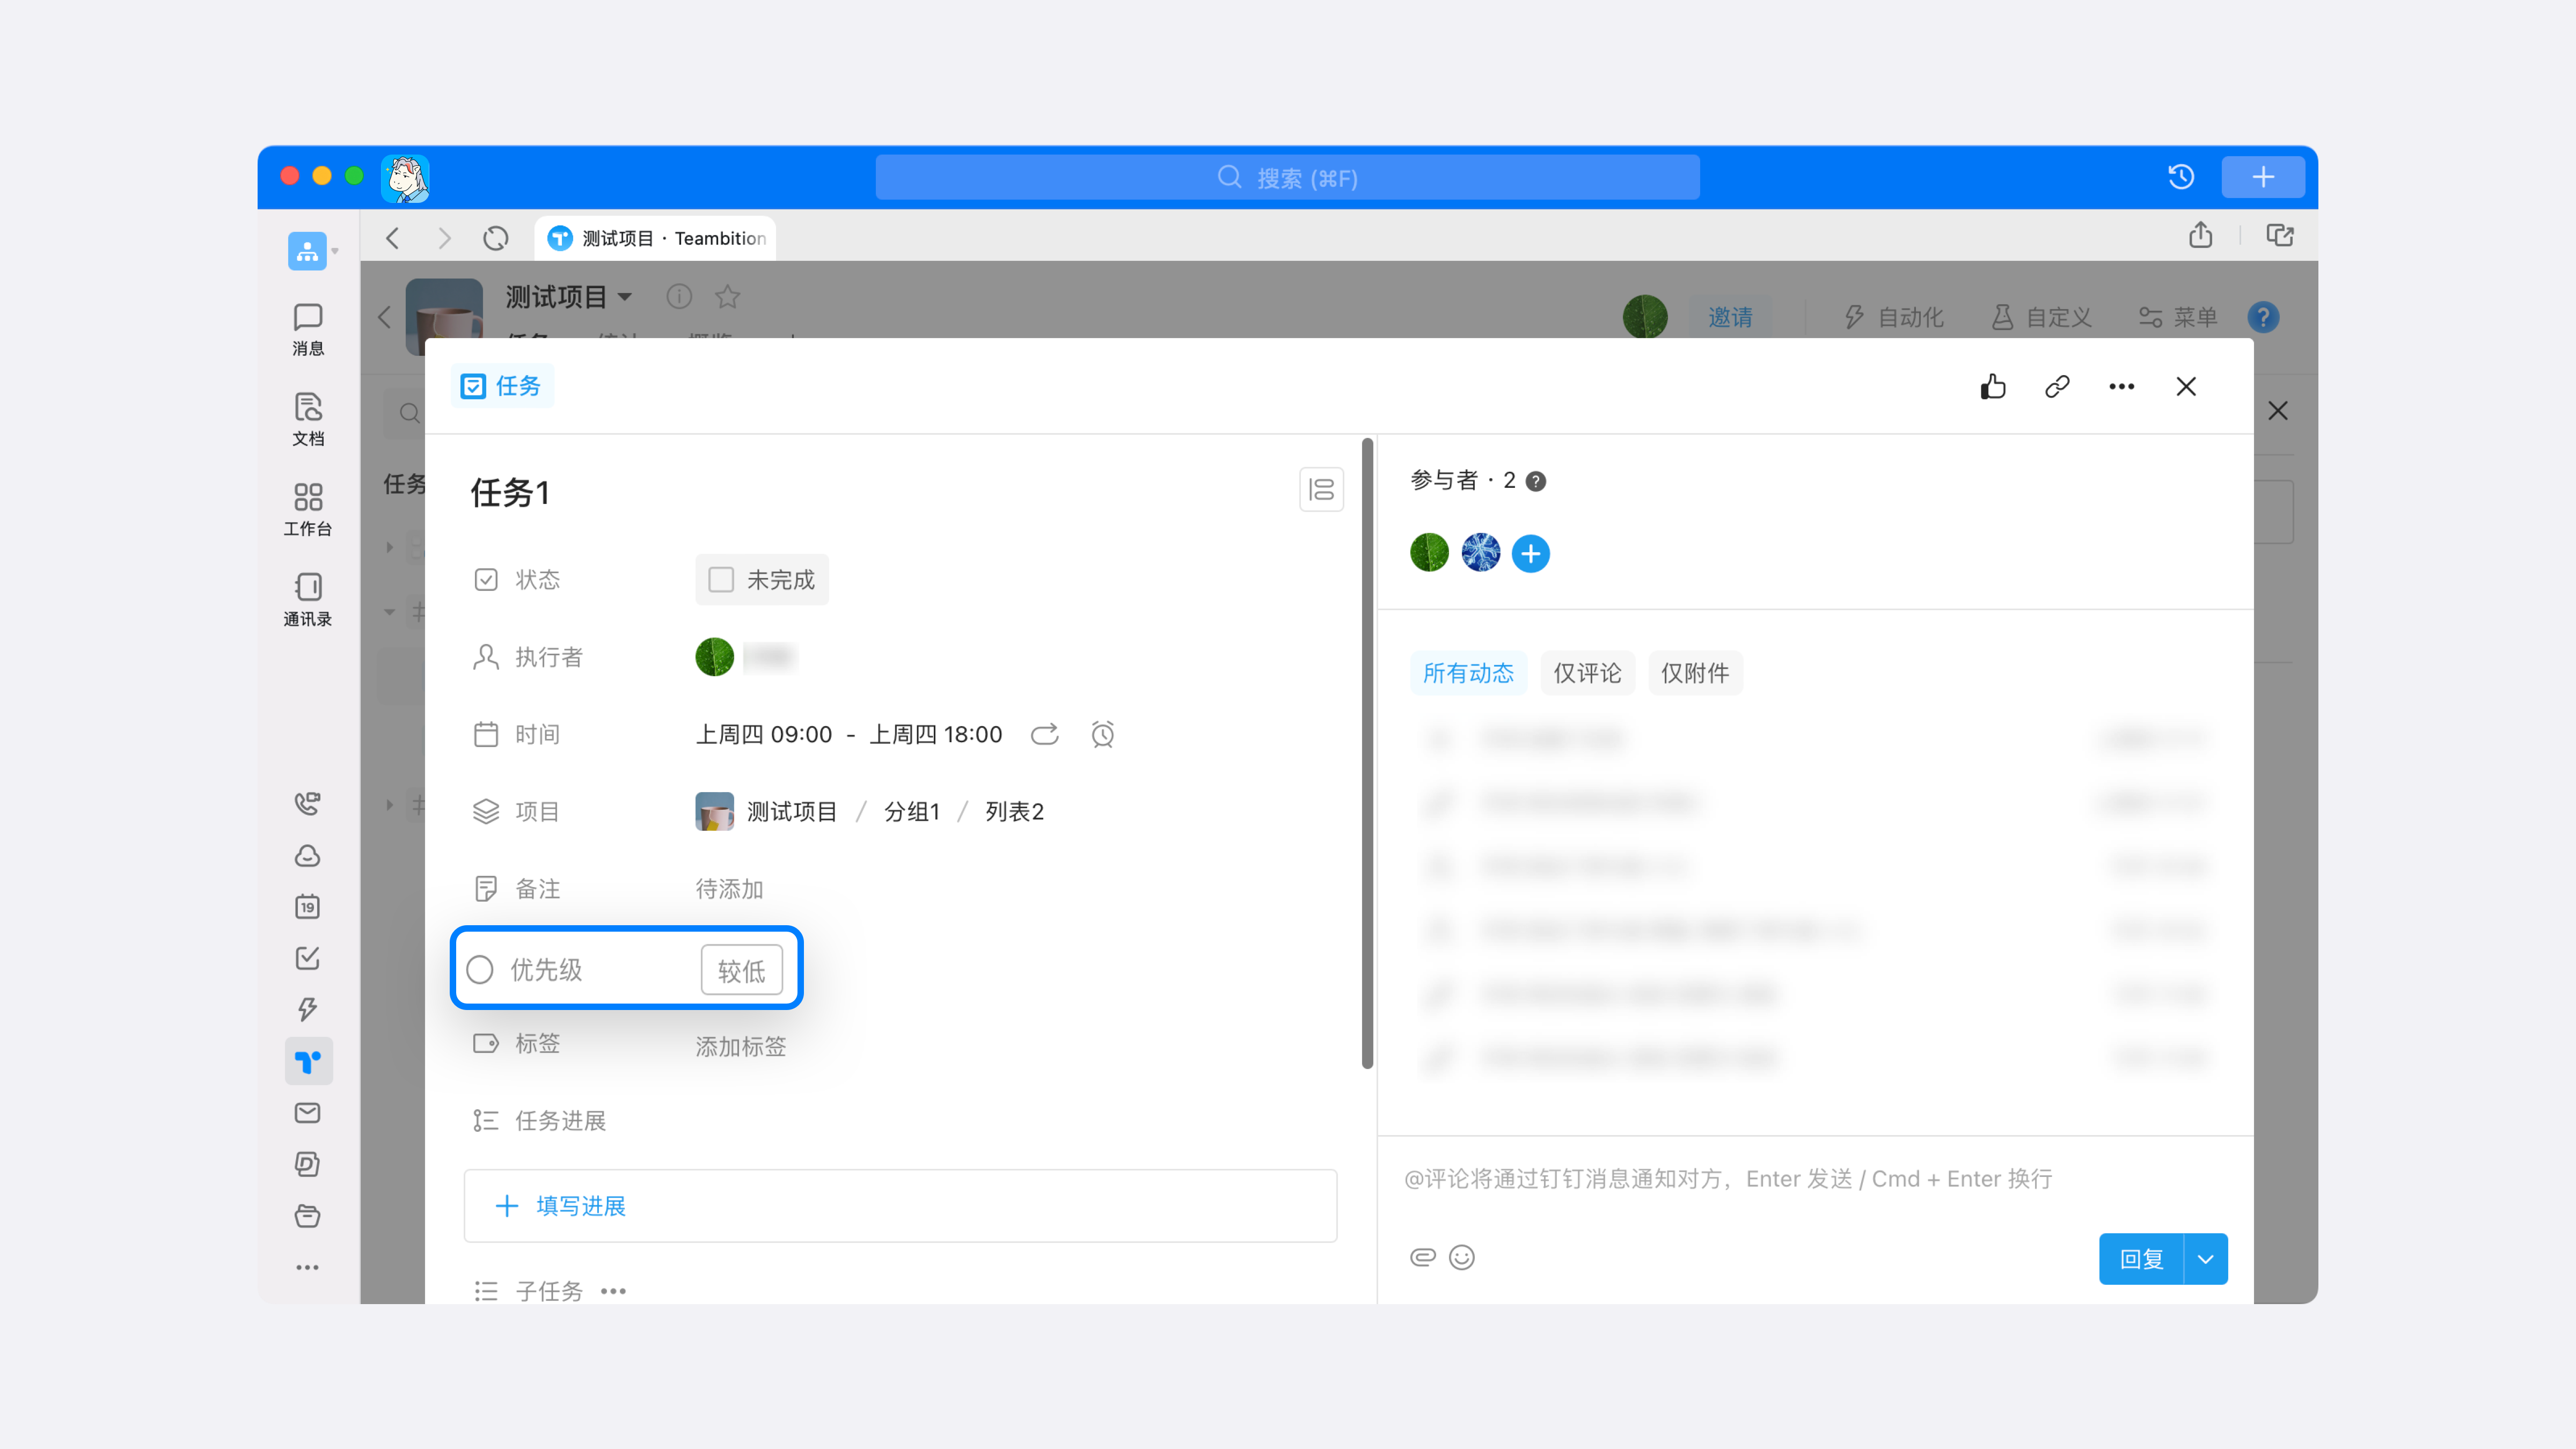This screenshot has height=1449, width=2576.
Task: Click the alarm reminder icon next to time
Action: (x=1103, y=734)
